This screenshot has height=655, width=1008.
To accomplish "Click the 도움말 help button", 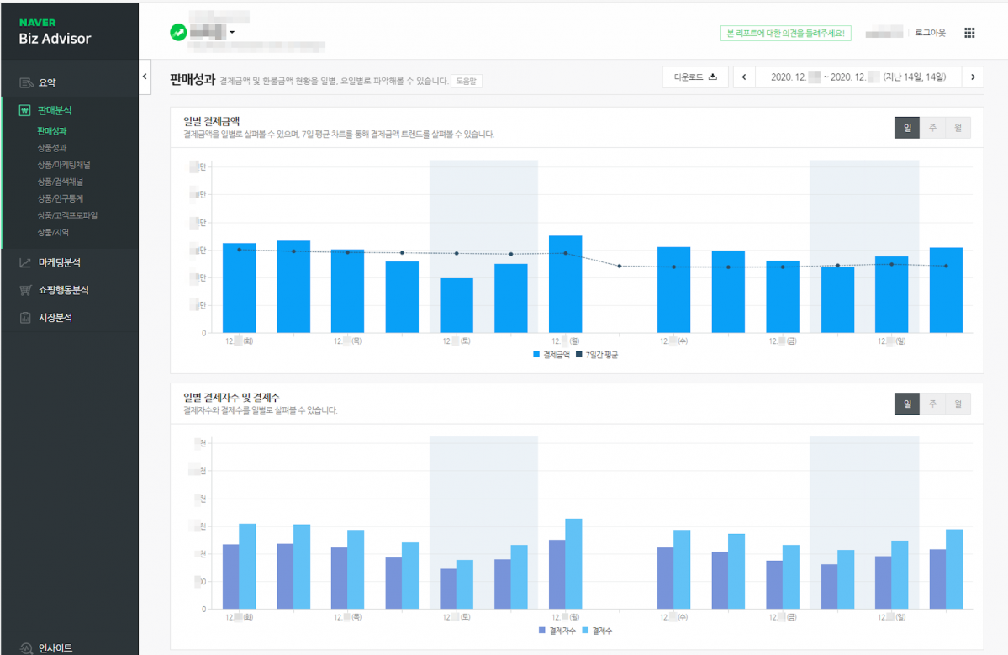I will [467, 81].
